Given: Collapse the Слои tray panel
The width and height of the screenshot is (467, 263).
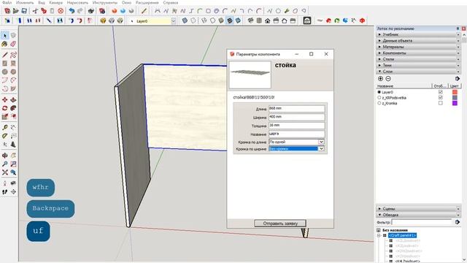Looking at the screenshot, I should (418, 72).
